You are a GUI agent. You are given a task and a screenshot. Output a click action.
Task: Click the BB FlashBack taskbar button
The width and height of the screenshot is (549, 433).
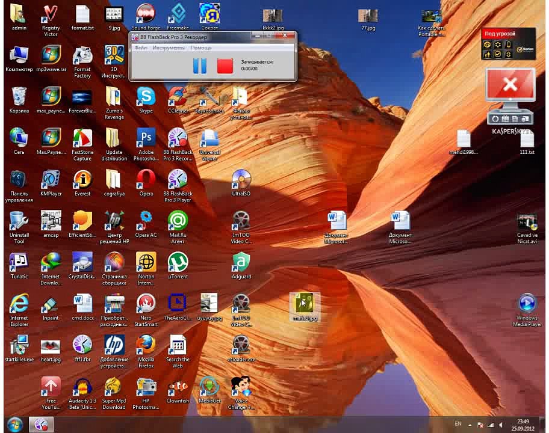(41, 424)
